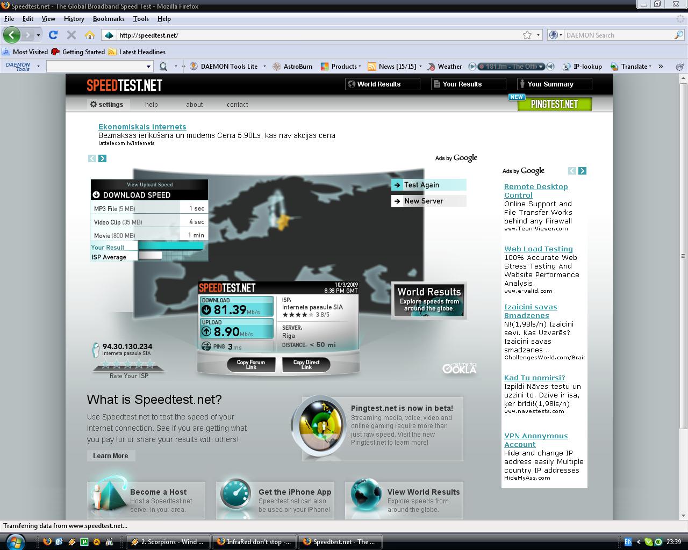688x550 pixels.
Task: Open the DAEMON toolbar search combo box arrow
Action: pyautogui.click(x=149, y=67)
